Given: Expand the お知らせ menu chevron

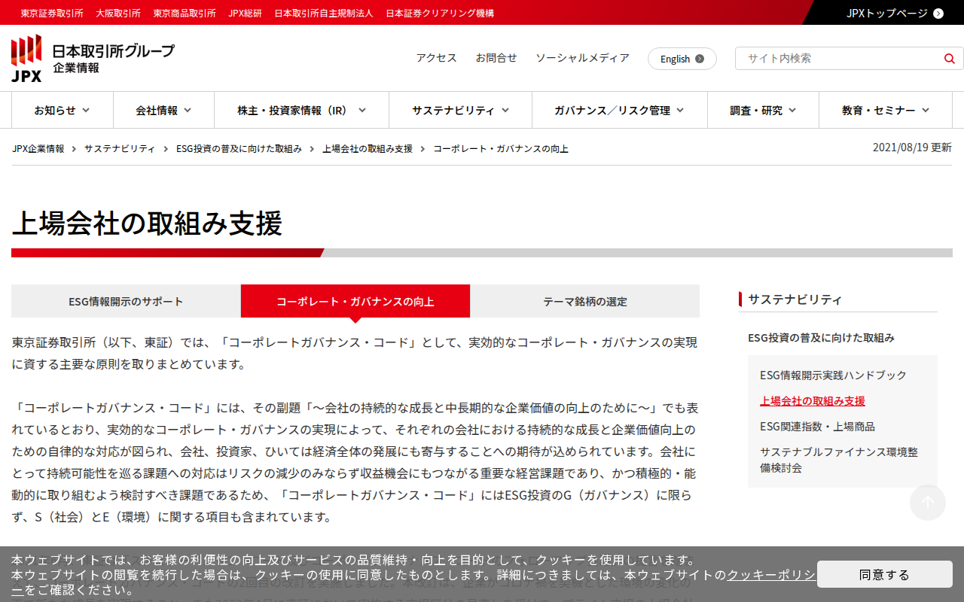Looking at the screenshot, I should pyautogui.click(x=86, y=111).
